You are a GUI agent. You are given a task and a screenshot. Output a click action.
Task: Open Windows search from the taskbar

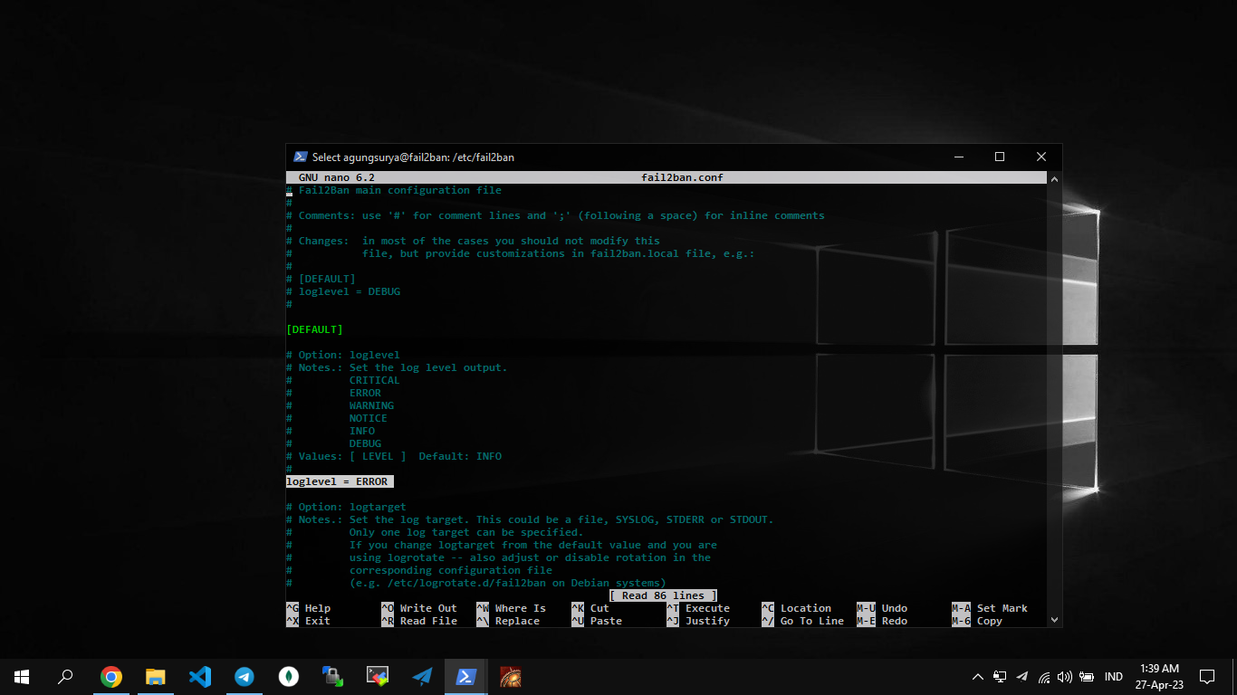click(x=65, y=677)
